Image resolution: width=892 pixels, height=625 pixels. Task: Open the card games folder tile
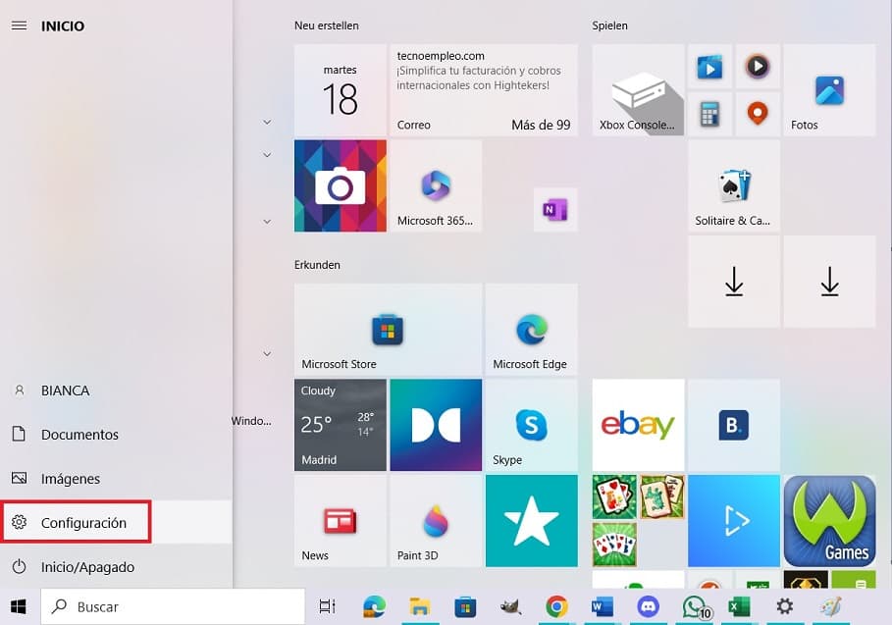click(638, 521)
